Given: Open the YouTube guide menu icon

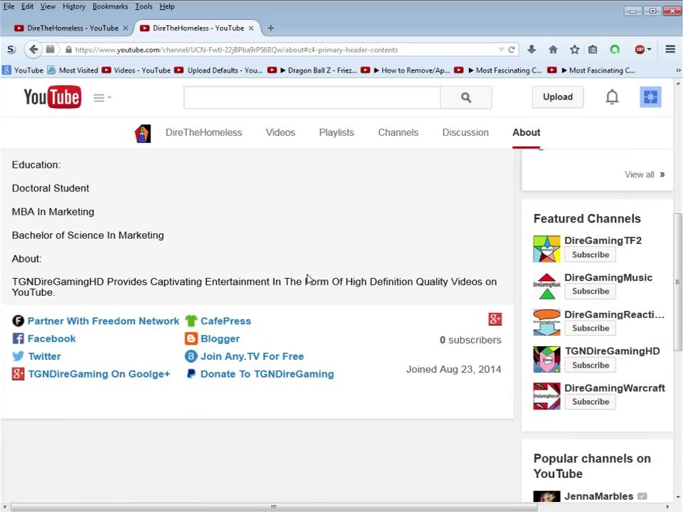Looking at the screenshot, I should tap(102, 97).
